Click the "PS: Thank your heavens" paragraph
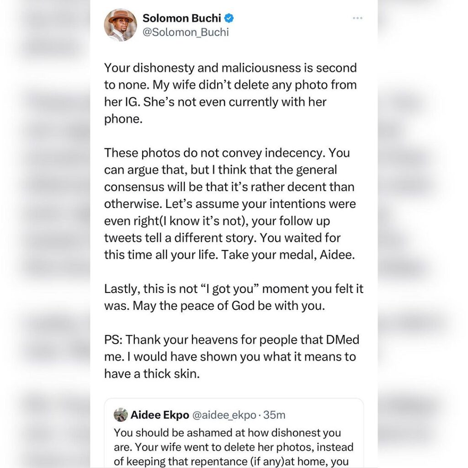Screen dimensions: 468x468 click(x=231, y=356)
